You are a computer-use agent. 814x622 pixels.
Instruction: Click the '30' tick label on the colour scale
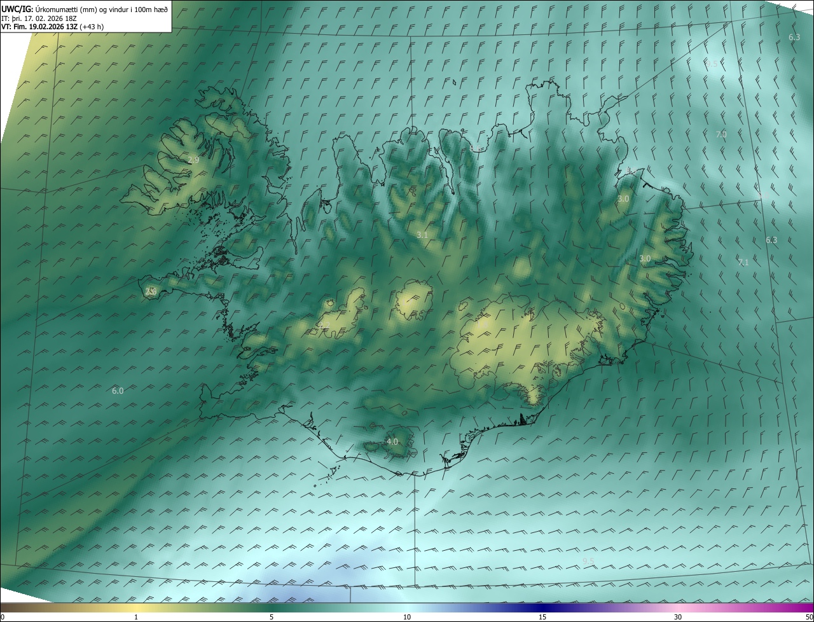point(678,617)
